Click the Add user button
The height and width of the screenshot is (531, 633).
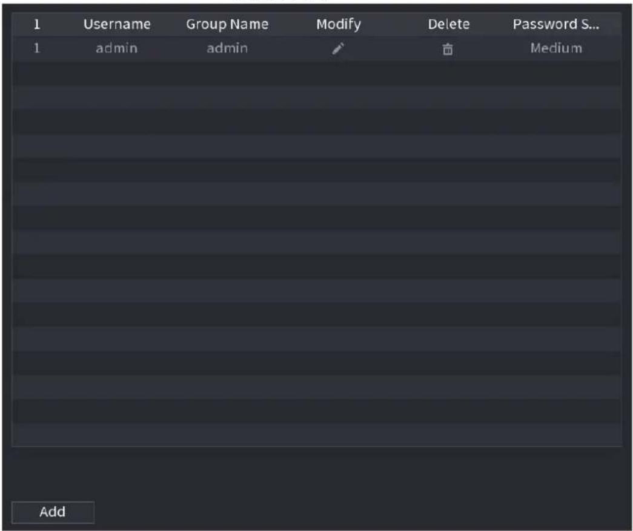(53, 512)
